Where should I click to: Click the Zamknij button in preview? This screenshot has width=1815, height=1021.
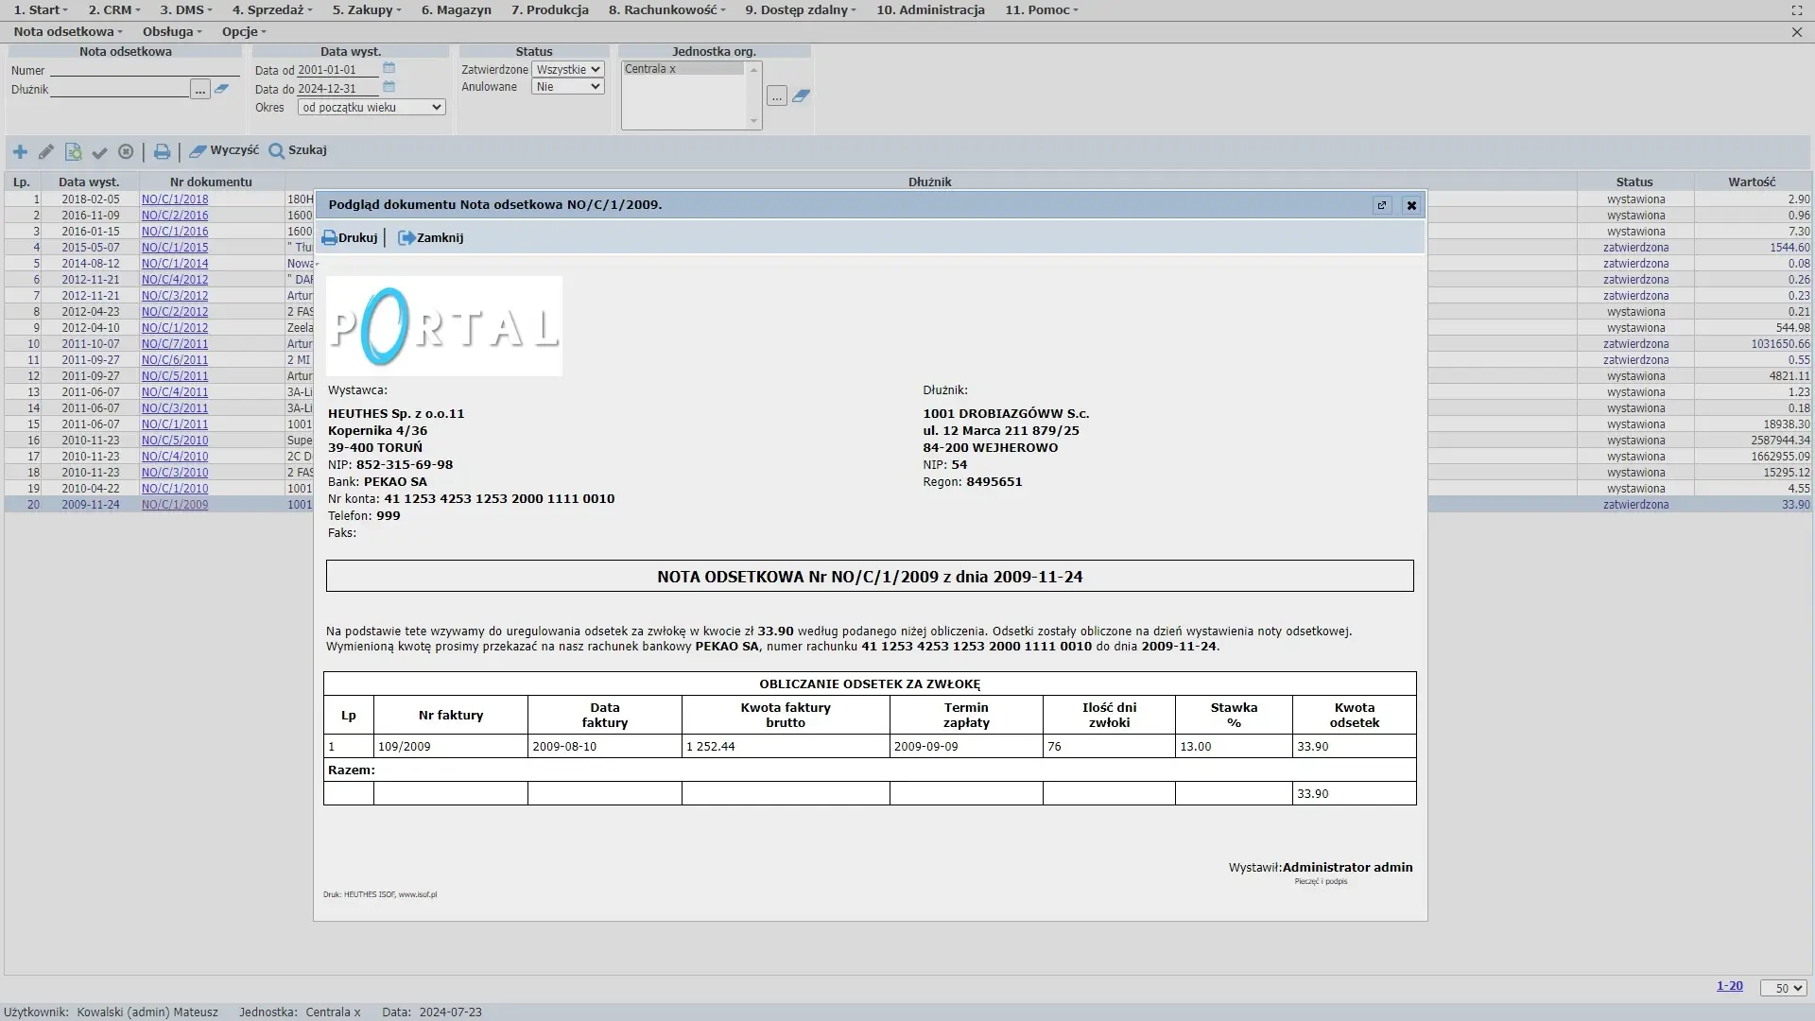(431, 238)
